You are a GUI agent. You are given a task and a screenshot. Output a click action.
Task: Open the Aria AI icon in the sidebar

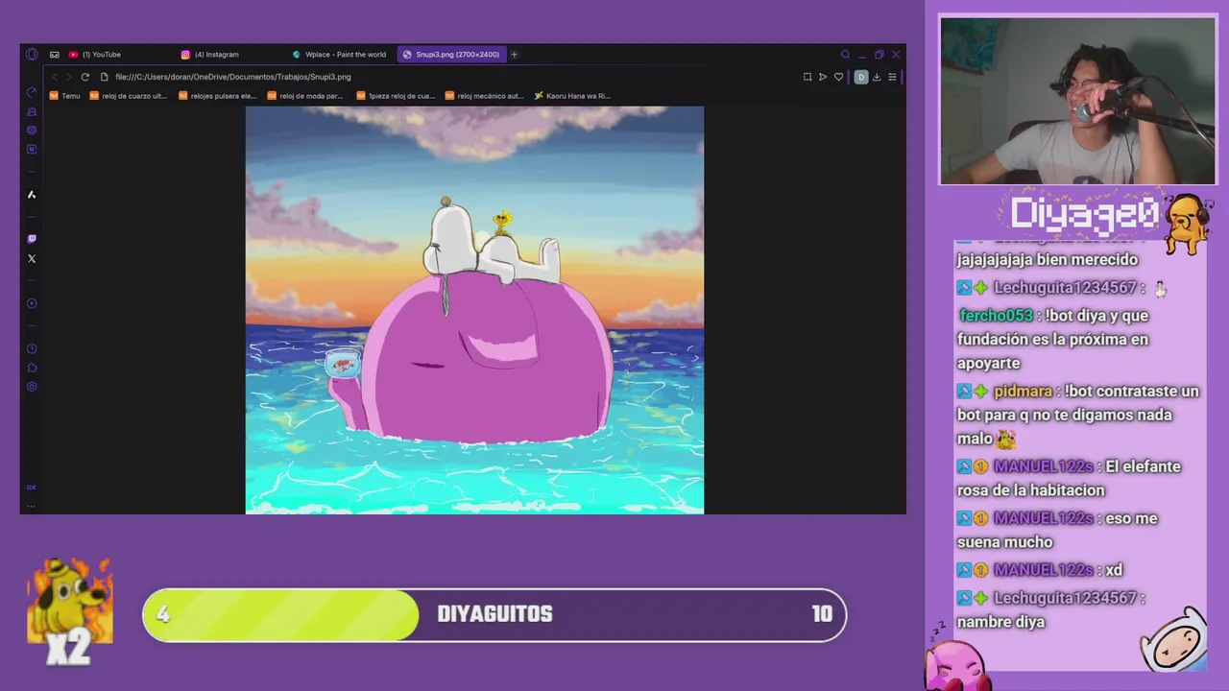(x=32, y=195)
